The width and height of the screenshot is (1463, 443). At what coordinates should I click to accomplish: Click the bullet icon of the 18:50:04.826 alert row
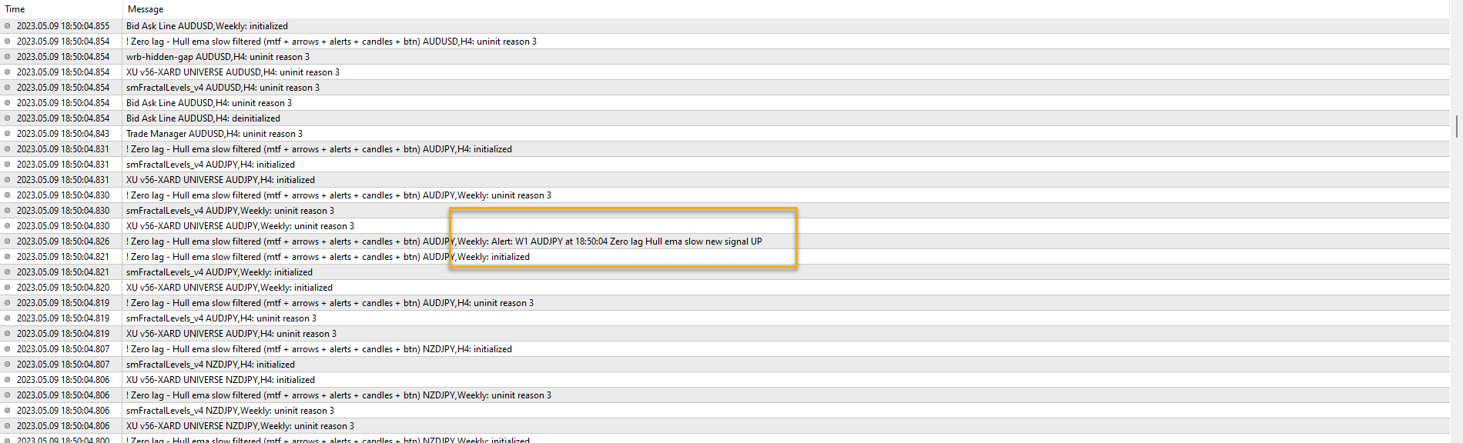[8, 241]
